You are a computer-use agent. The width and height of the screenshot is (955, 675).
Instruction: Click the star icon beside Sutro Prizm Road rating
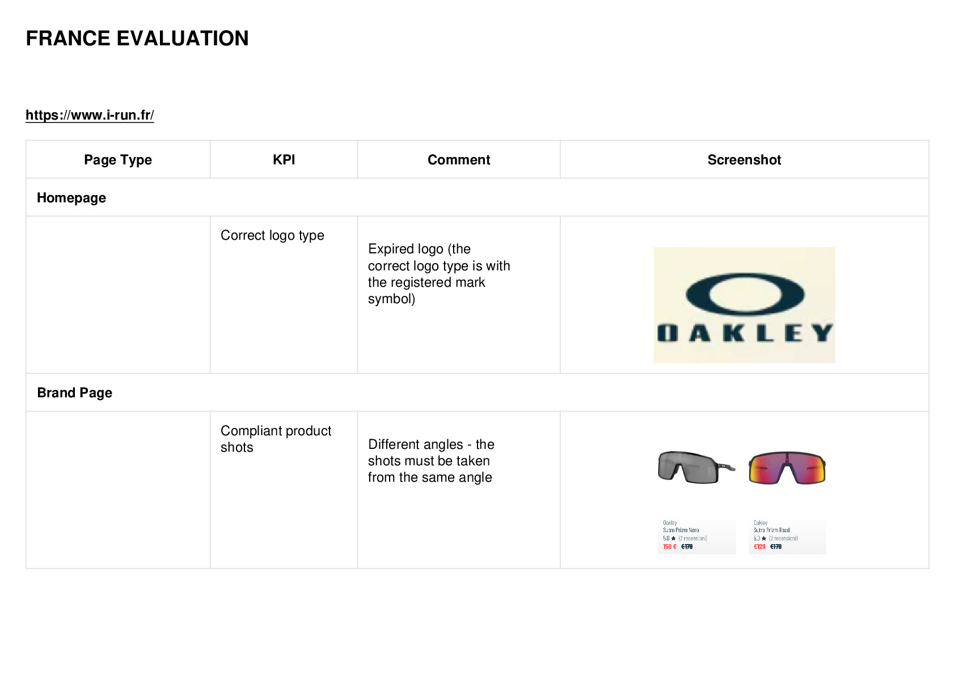(764, 538)
